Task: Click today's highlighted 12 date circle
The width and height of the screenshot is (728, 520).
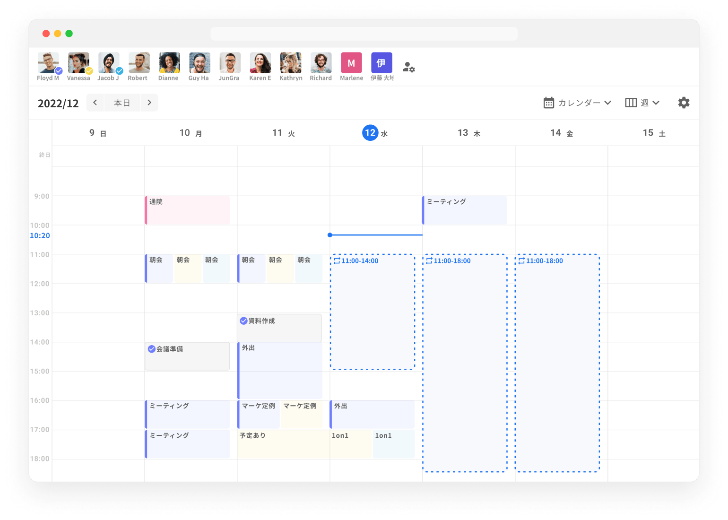Action: coord(370,133)
